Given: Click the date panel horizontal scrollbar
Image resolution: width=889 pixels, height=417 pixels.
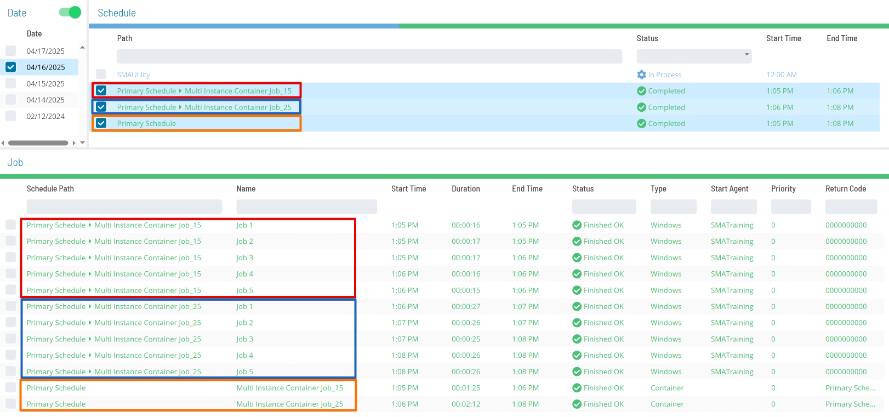Looking at the screenshot, I should point(38,143).
